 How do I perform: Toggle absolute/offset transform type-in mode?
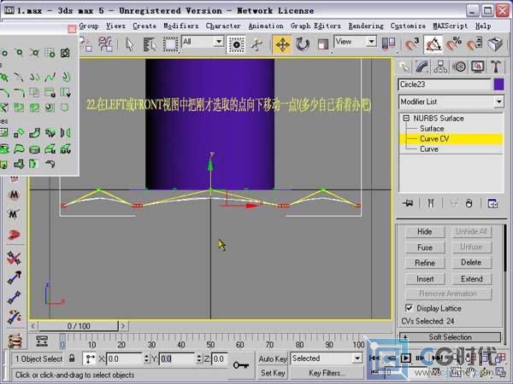coord(89,359)
